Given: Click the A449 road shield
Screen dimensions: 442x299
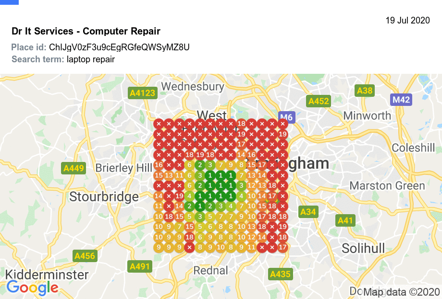Looking at the screenshot, I should pyautogui.click(x=74, y=168).
